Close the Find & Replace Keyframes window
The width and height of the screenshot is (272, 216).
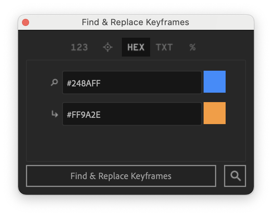(x=26, y=22)
